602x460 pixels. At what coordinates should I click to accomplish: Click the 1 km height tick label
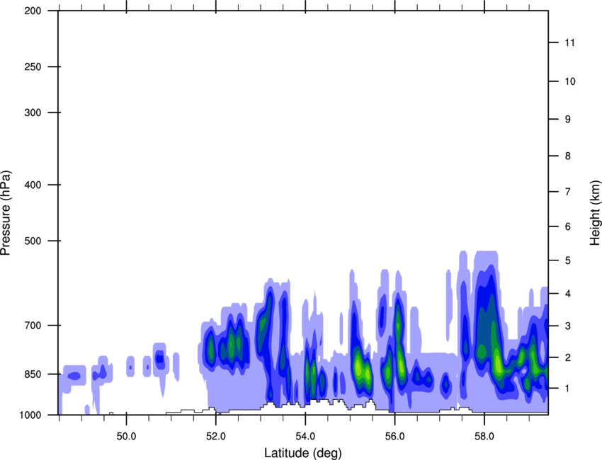[568, 389]
